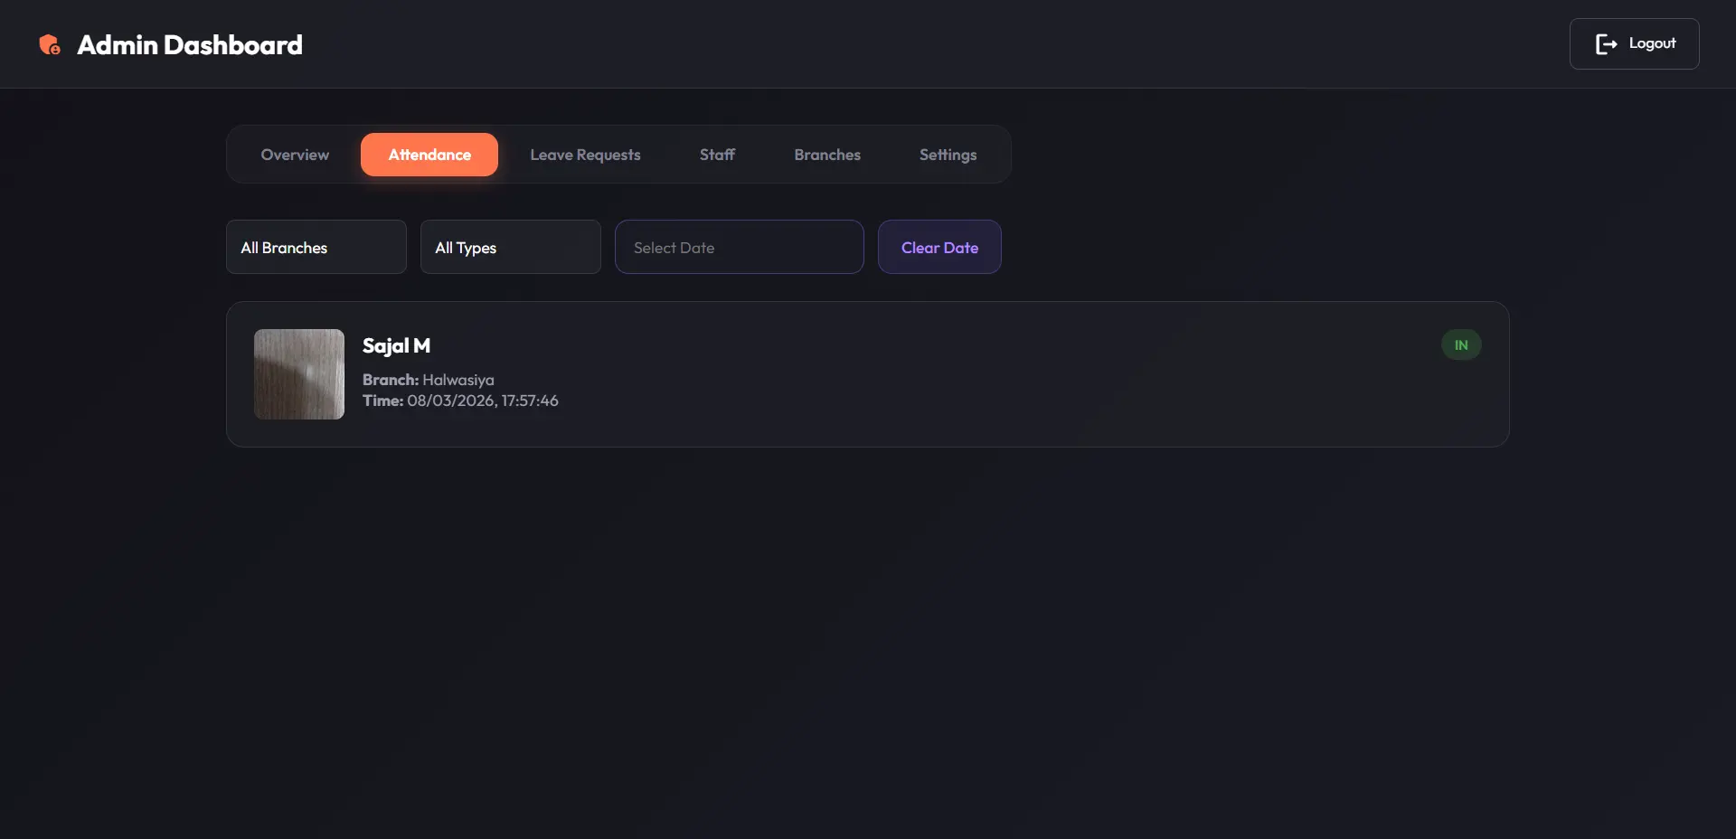Click the orange Admin Dashboard logo icon
The width and height of the screenshot is (1736, 839).
(50, 44)
